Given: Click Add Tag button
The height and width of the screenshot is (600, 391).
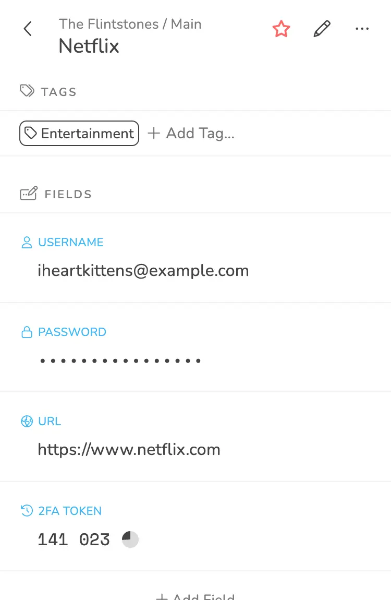Looking at the screenshot, I should point(191,134).
